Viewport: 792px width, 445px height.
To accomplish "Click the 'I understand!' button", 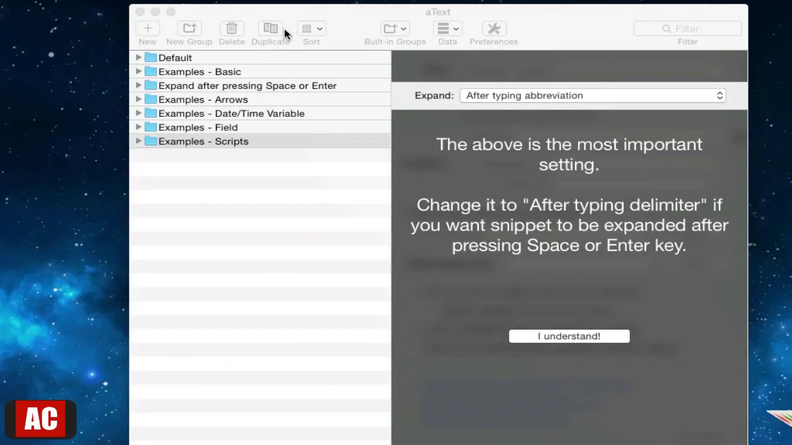I will coord(569,336).
